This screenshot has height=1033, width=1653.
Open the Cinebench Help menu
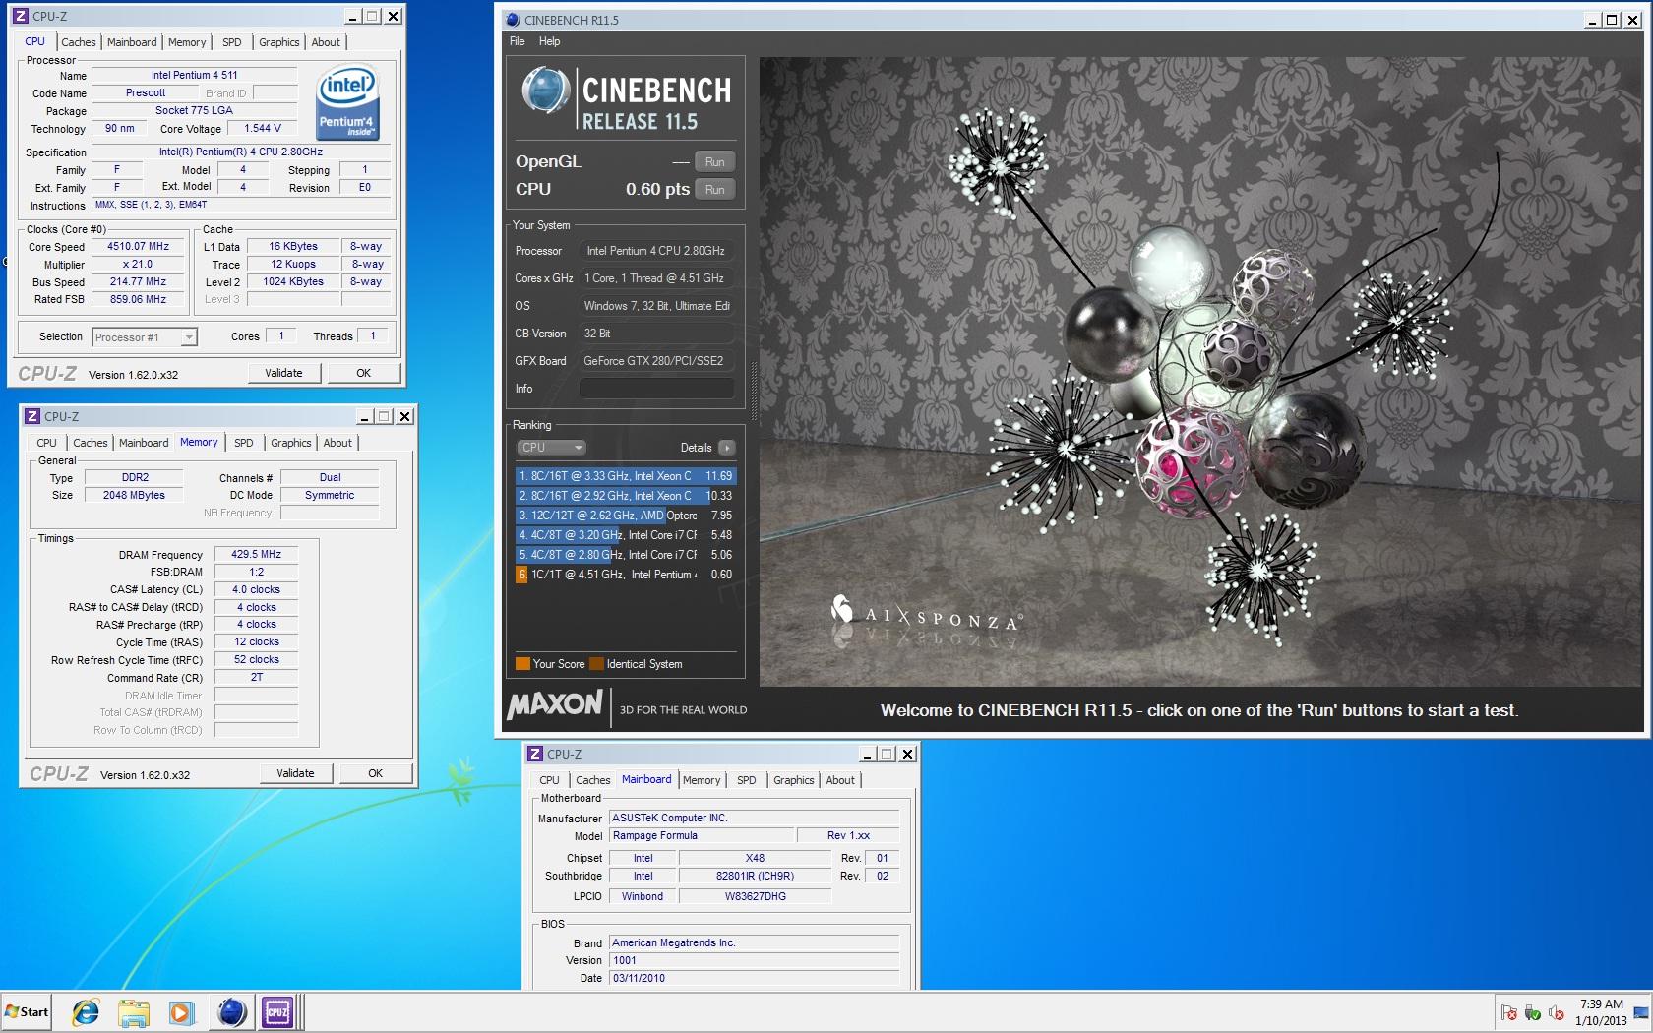(x=550, y=41)
